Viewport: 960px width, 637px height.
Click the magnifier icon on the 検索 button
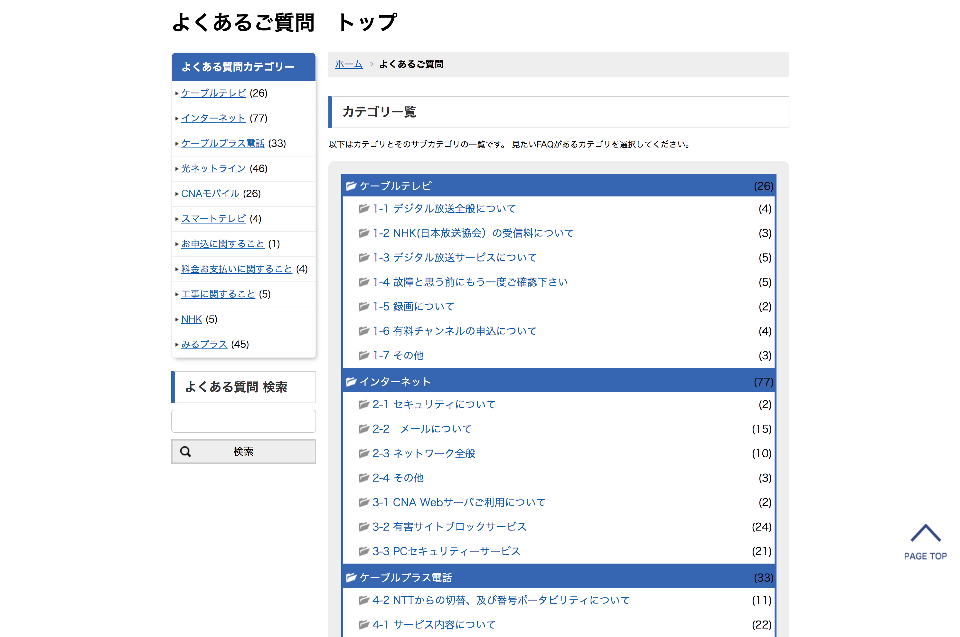click(185, 452)
